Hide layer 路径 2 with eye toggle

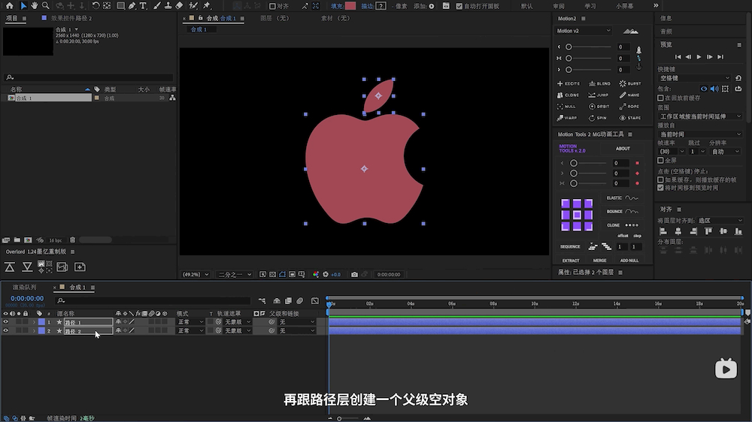coord(6,330)
